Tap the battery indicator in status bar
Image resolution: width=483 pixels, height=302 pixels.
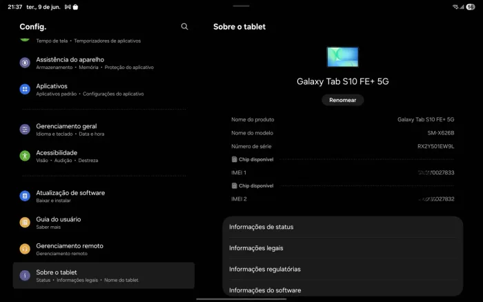(x=471, y=7)
